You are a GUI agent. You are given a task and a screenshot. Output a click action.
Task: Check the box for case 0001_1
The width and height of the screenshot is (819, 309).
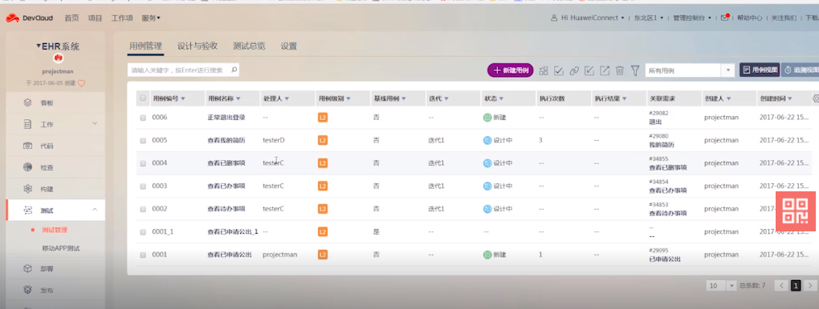143,232
